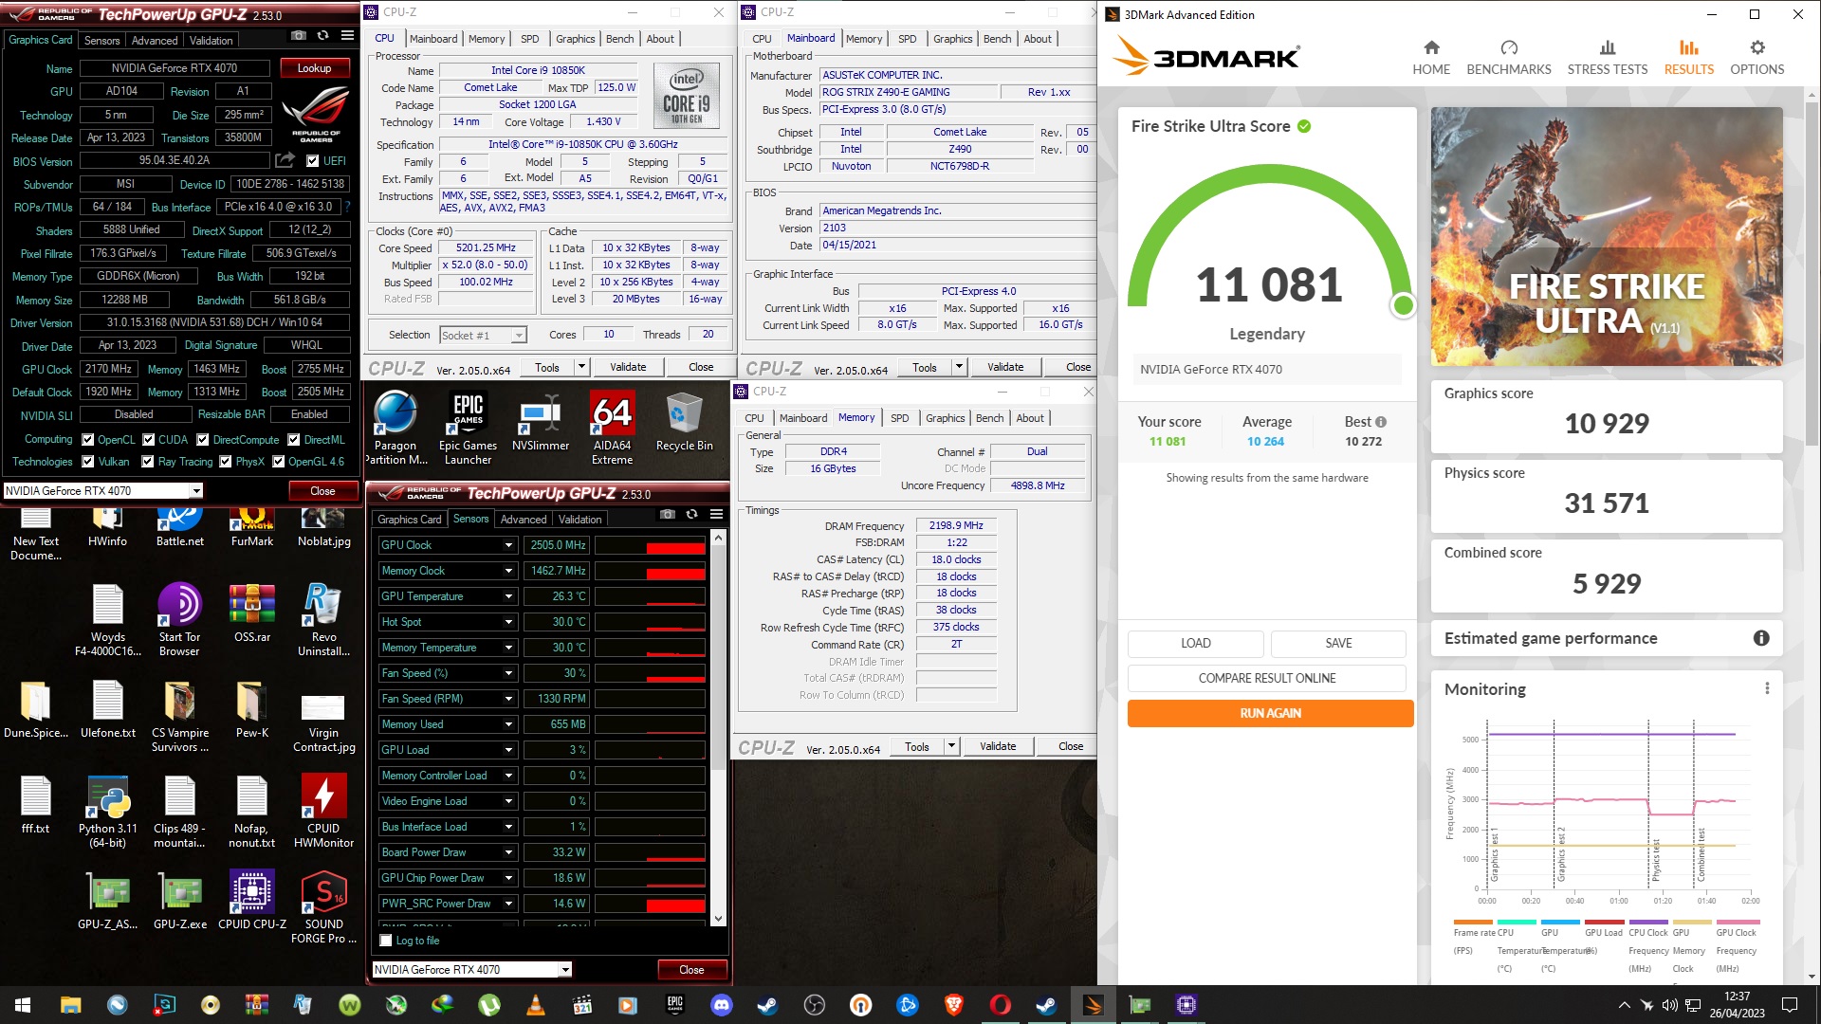
Task: Toggle the Vulkan checkbox
Action: point(88,461)
